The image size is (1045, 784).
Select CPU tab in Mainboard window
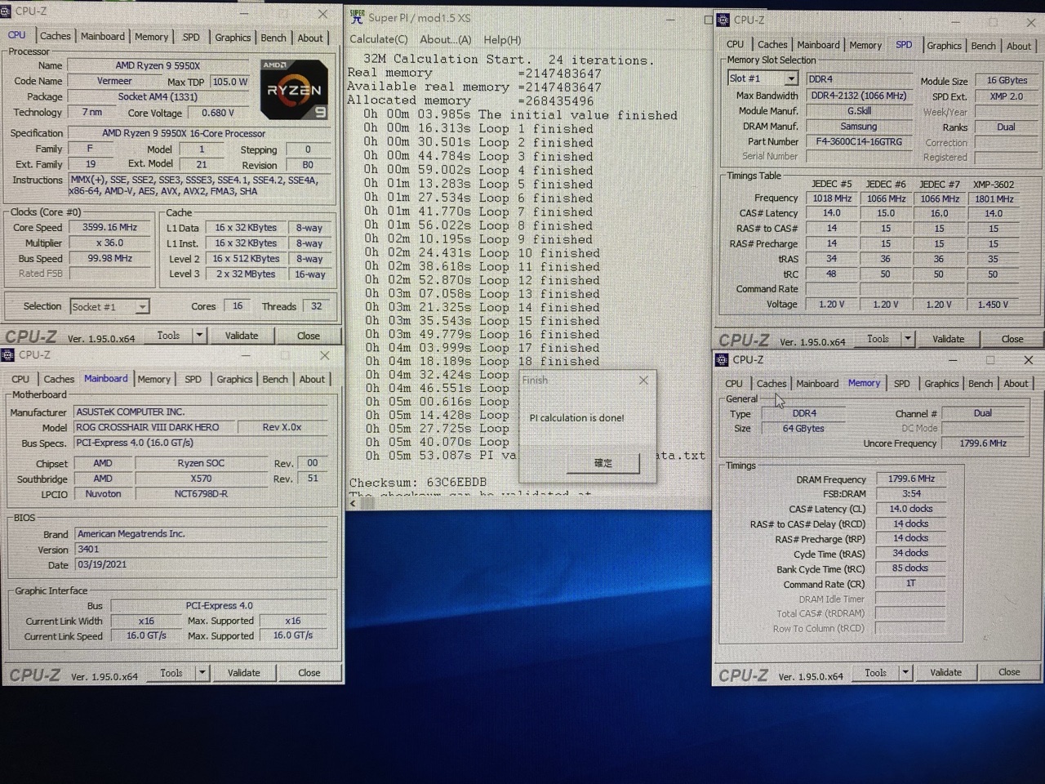coord(20,379)
